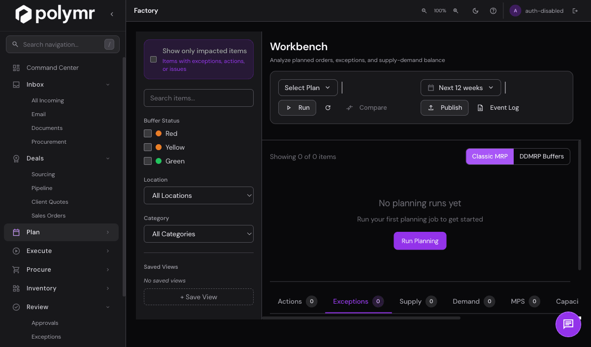Open the Demand tab

click(474, 301)
